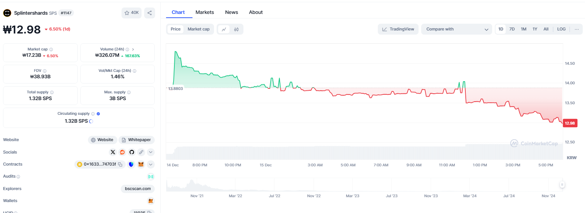This screenshot has width=585, height=213.
Task: Click the MetaMask fox icon in Contracts
Action: [141, 164]
